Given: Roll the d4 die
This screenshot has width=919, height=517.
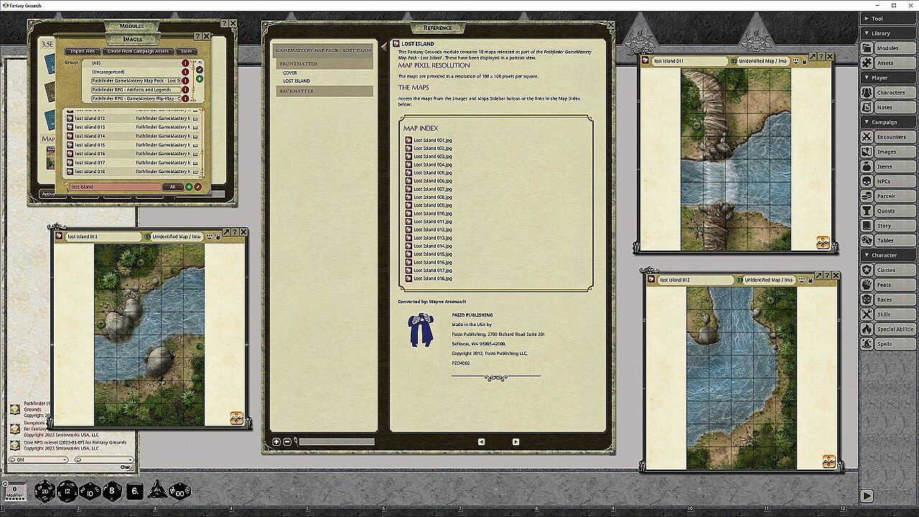Looking at the screenshot, I should coord(157,491).
